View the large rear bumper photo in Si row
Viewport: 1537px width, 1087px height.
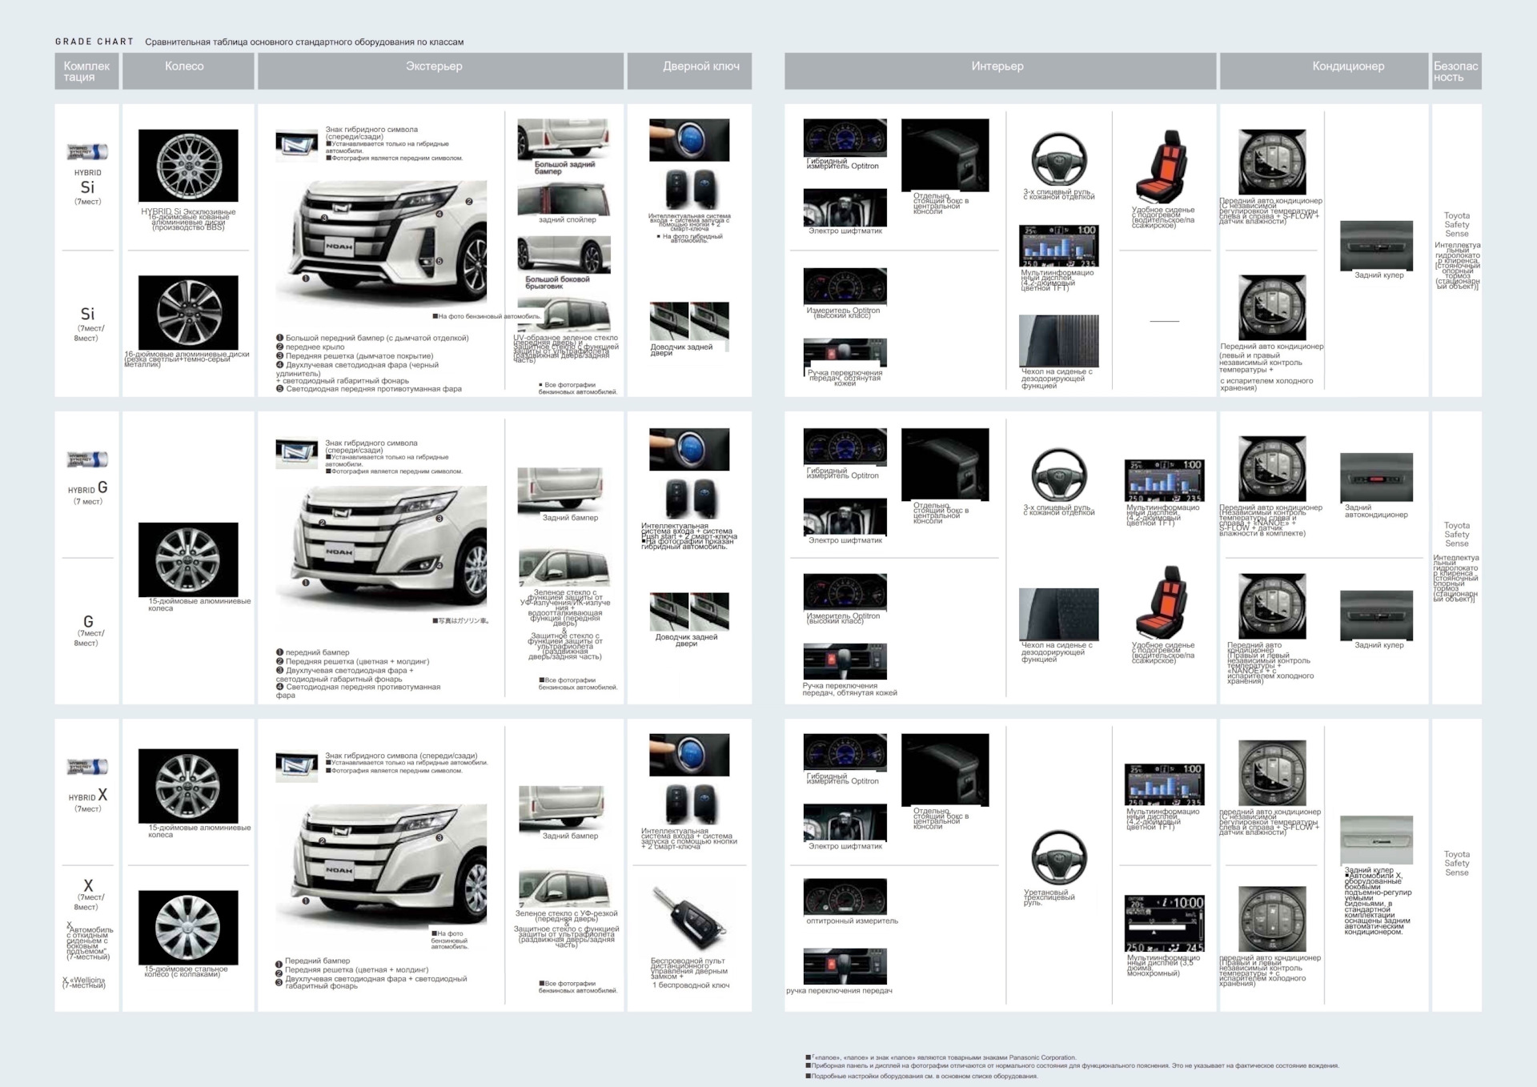(564, 139)
